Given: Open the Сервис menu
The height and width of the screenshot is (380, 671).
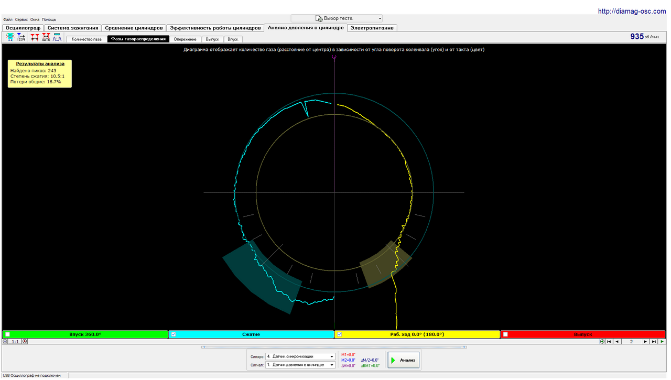Looking at the screenshot, I should click(x=21, y=19).
